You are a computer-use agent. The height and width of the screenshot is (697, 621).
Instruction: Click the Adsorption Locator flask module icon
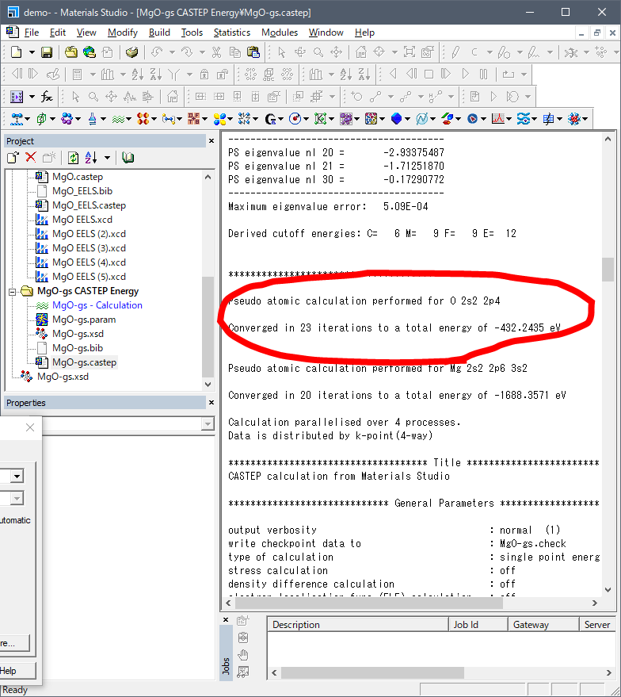(x=93, y=119)
